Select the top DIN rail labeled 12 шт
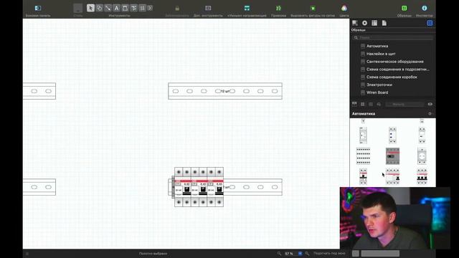459x258 pixels. point(225,91)
